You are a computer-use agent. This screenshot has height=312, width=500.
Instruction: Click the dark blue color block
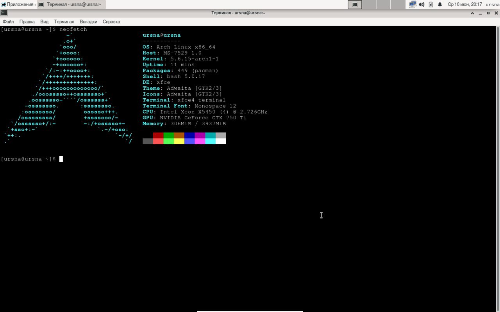point(189,135)
